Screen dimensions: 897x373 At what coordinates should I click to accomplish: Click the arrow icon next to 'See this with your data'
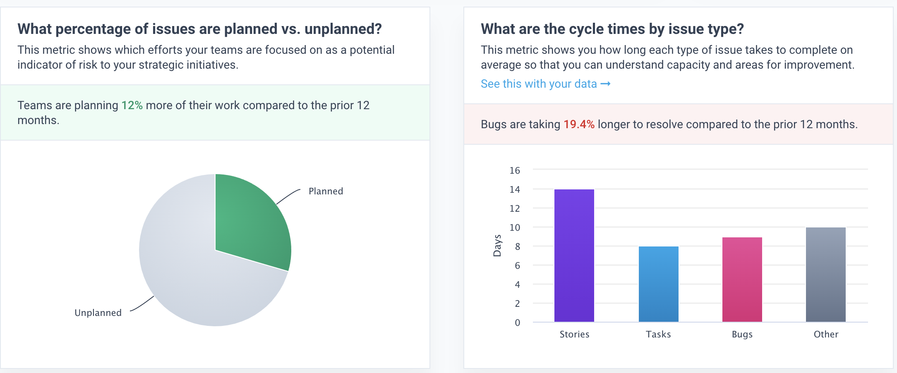[606, 84]
